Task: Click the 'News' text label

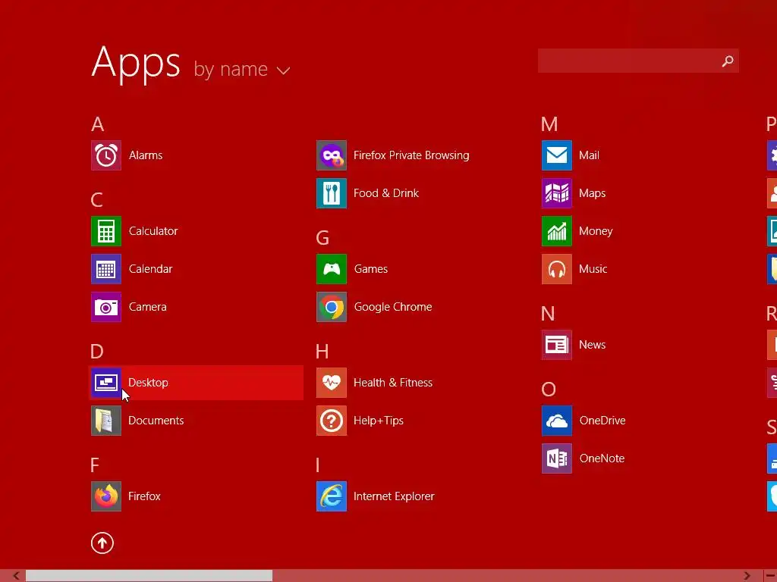Action: [x=592, y=345]
